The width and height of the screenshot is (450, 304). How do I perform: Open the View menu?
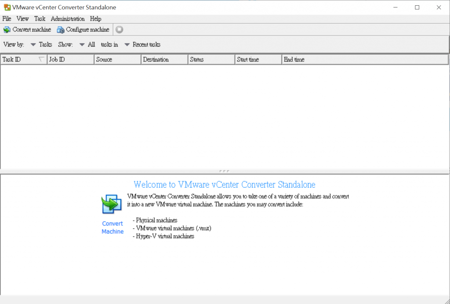click(x=22, y=18)
